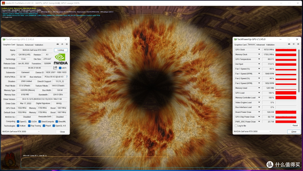Click the screenshot camera icon in Sensors window
The image size is (303, 171).
pyautogui.click(x=289, y=44)
